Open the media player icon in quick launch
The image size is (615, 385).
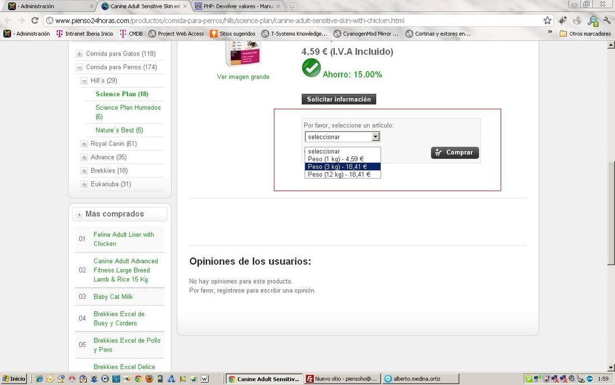click(x=105, y=379)
